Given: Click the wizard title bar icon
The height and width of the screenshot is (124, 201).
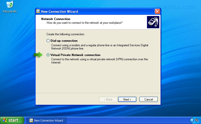Looking at the screenshot, I should click(x=38, y=11).
